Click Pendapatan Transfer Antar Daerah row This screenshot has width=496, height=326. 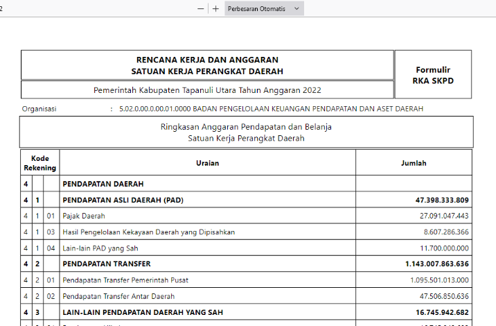118,295
